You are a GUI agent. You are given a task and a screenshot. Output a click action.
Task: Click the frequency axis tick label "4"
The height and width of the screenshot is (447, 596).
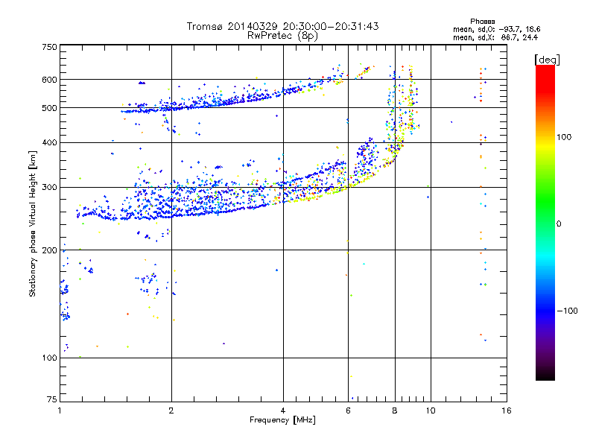[283, 410]
